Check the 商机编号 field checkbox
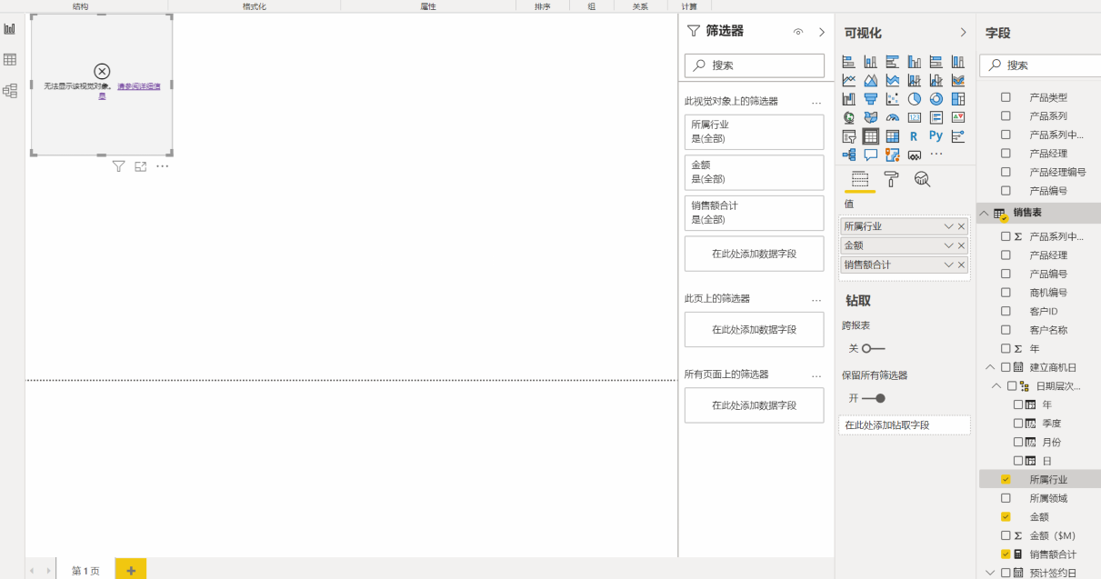The width and height of the screenshot is (1101, 579). [1006, 293]
